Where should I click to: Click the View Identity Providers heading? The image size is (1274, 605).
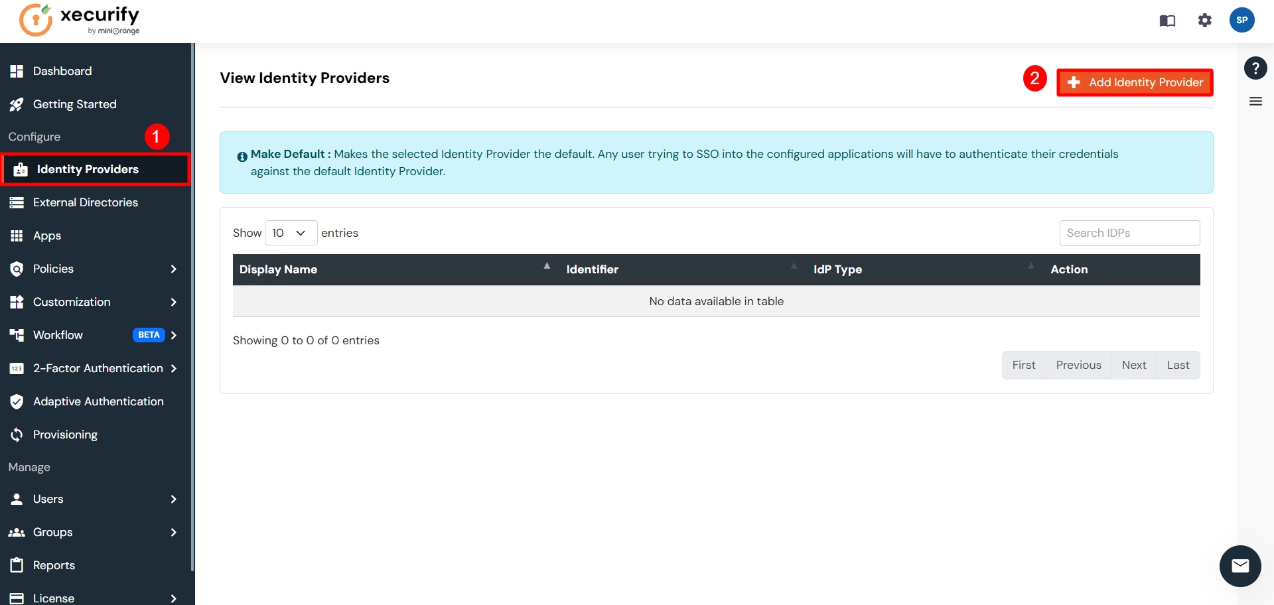click(305, 78)
